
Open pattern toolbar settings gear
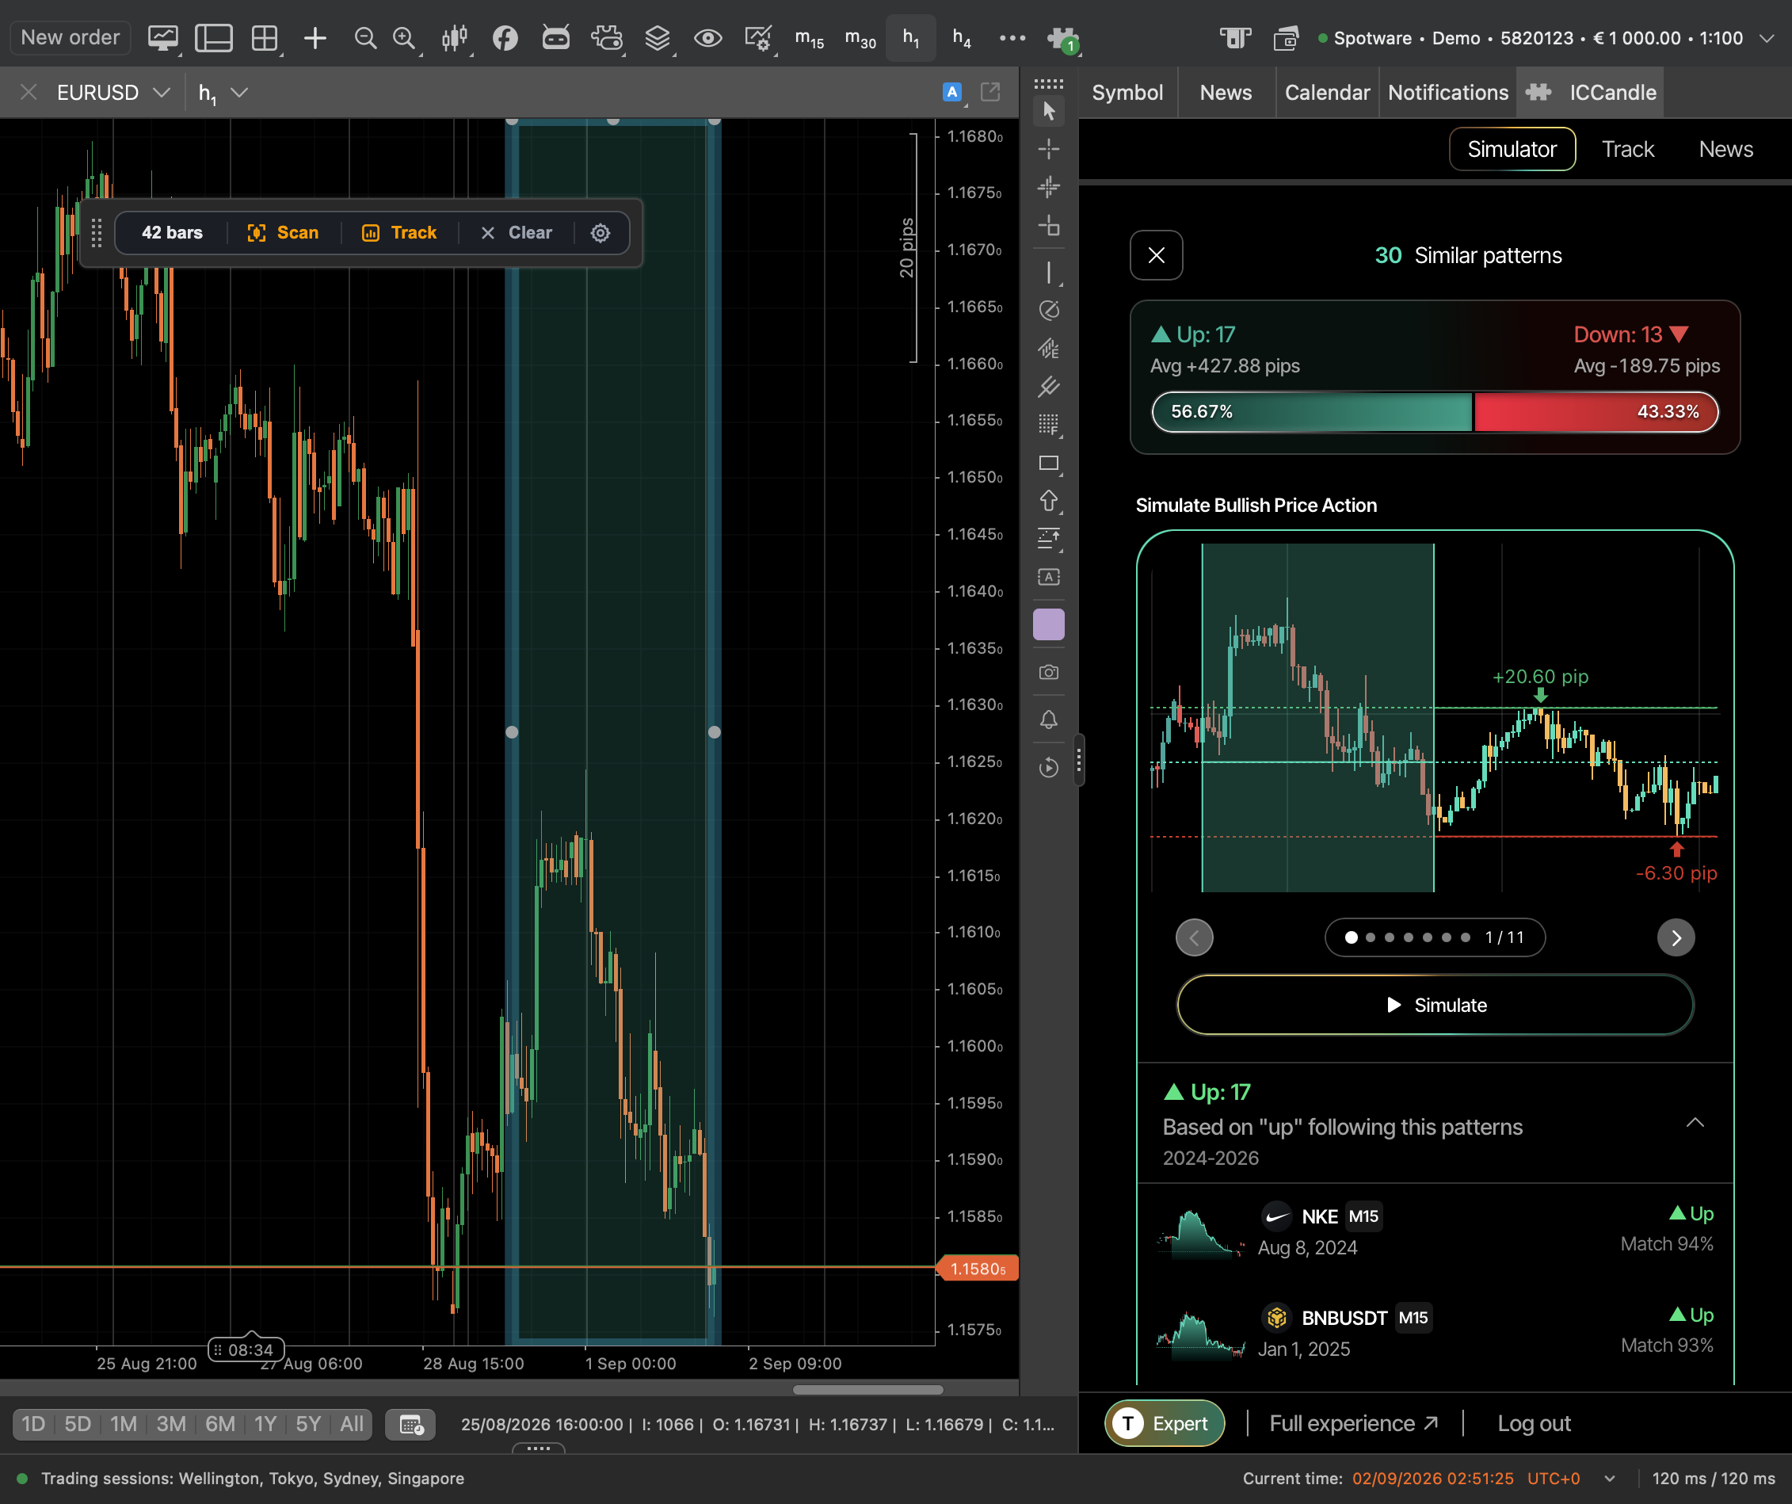[601, 233]
